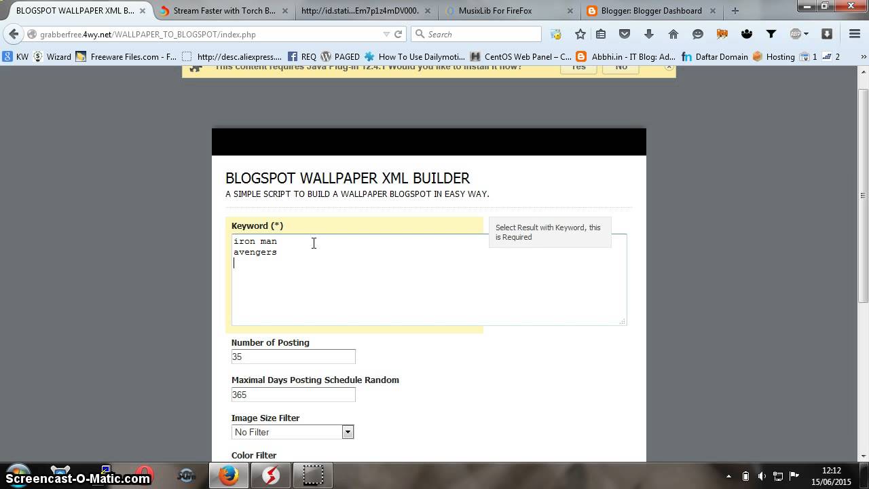Open the round SOM taskbar icon
The image size is (869, 489).
[186, 475]
